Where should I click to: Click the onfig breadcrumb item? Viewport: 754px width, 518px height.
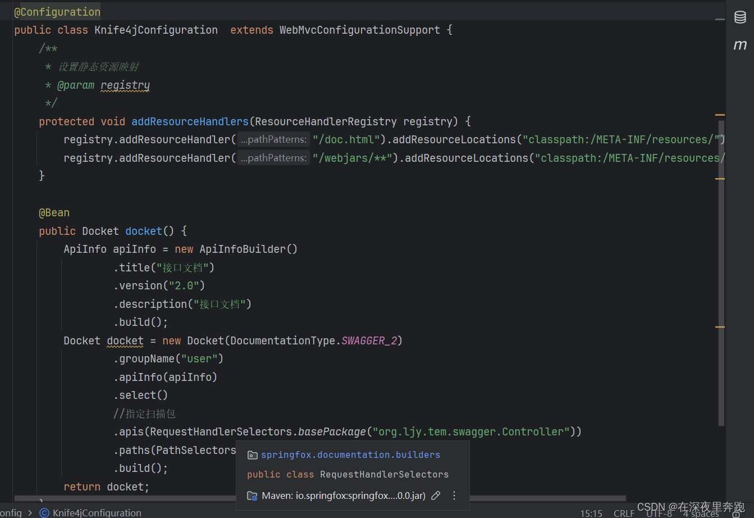point(11,513)
